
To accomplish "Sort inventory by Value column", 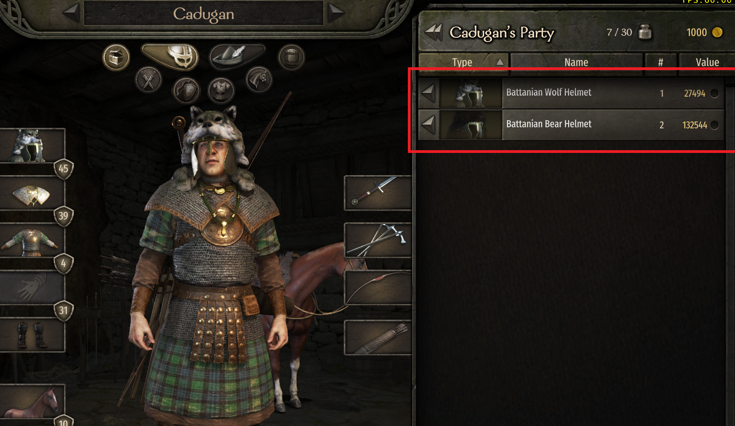I will [x=707, y=62].
